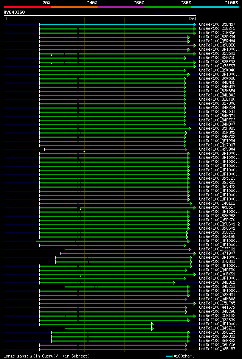Open hit UniRef100_Q5RHH4

217,41
